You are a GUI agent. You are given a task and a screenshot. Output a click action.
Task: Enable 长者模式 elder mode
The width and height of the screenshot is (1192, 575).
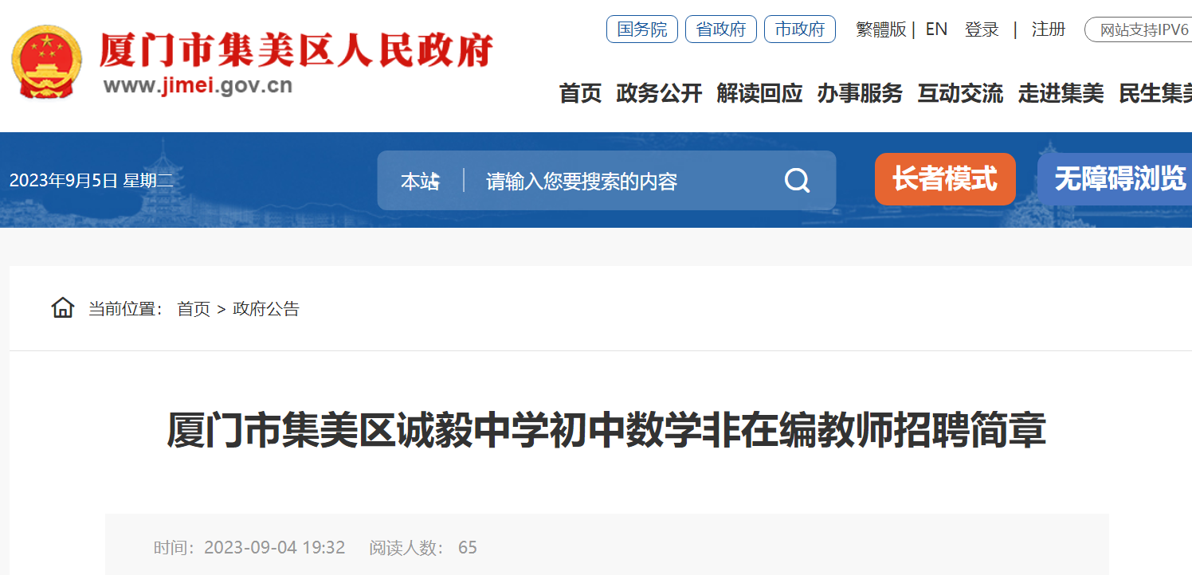[x=945, y=179]
